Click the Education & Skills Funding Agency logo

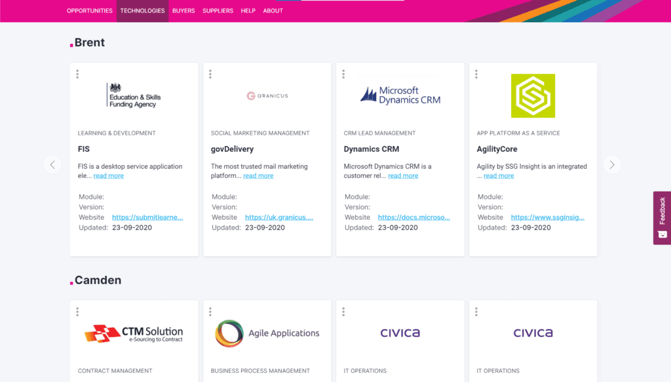pos(134,95)
